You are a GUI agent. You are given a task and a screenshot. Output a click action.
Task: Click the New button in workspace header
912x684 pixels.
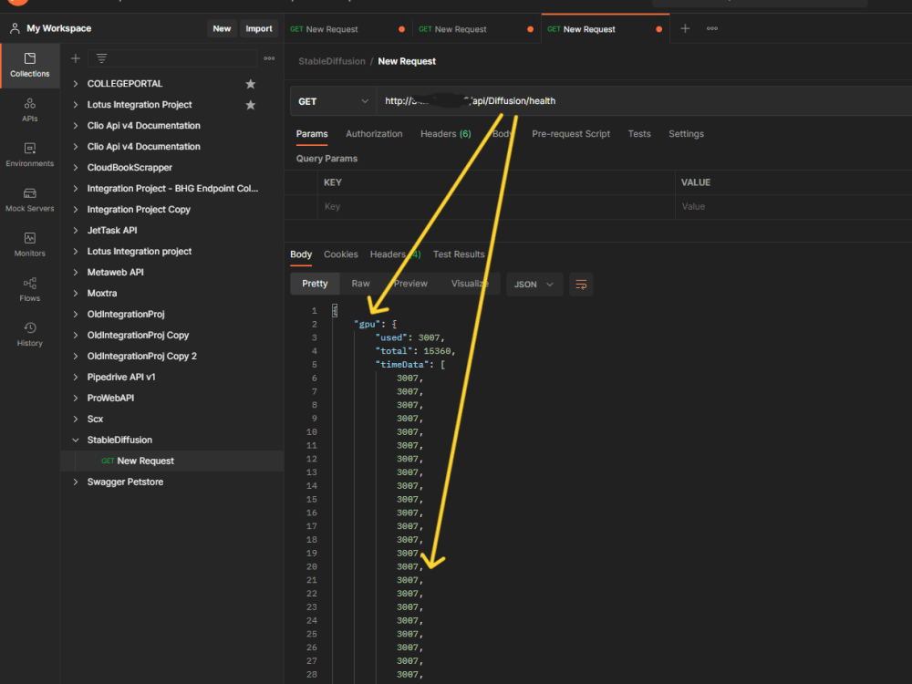point(222,28)
